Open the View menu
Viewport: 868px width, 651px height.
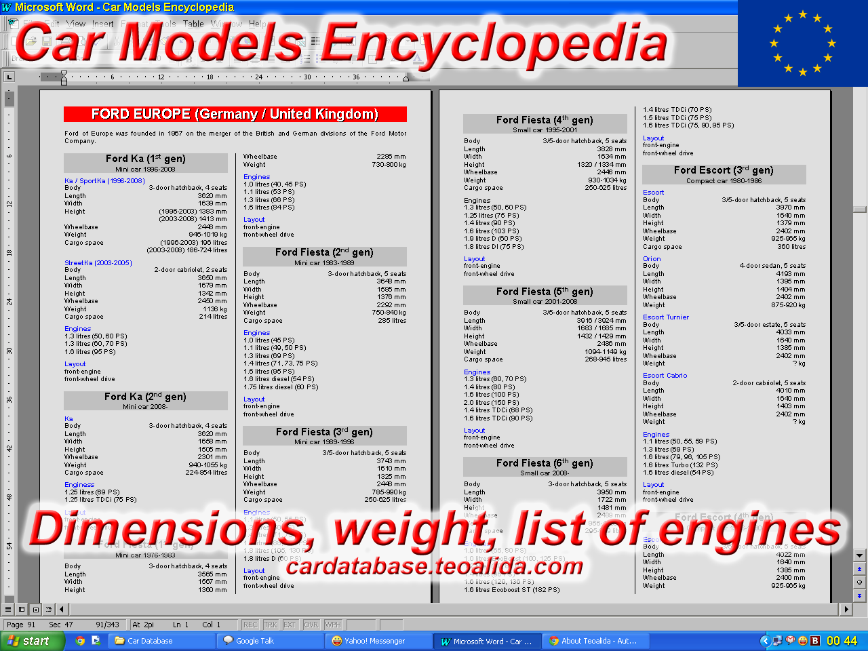pyautogui.click(x=76, y=24)
